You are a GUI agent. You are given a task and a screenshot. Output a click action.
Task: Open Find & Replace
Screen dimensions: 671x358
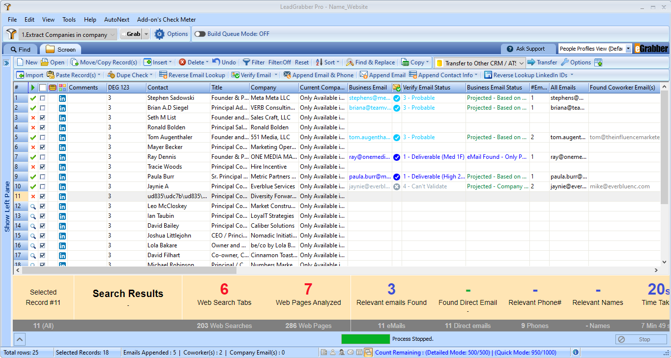(x=370, y=62)
